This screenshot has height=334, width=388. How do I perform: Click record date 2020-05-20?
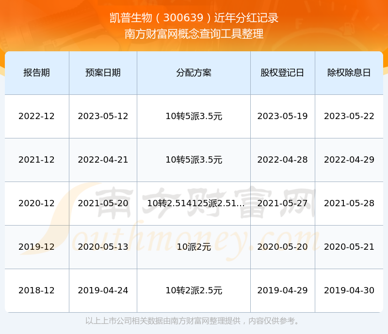[x=282, y=246]
